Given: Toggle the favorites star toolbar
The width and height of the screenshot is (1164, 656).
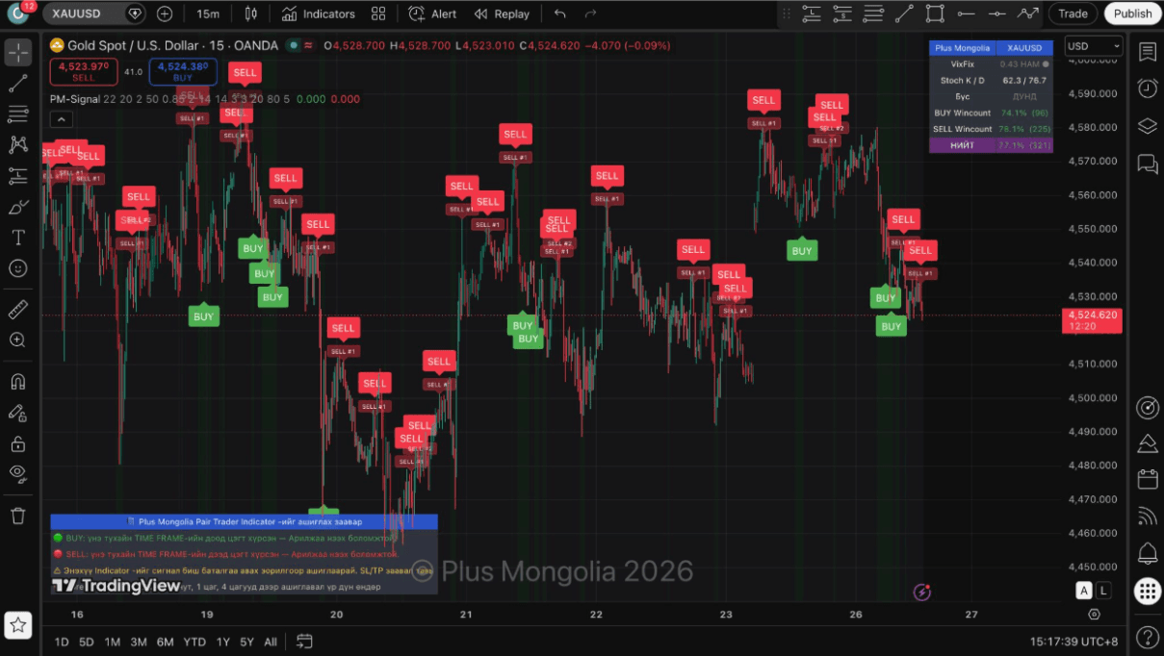Looking at the screenshot, I should tap(17, 623).
